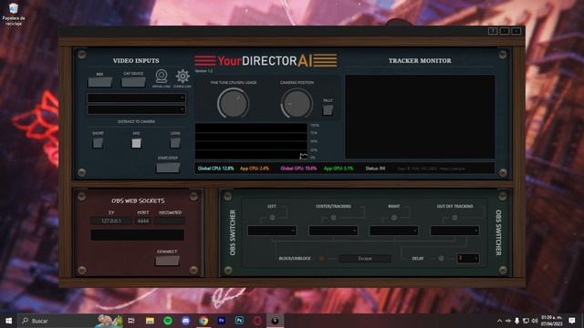584x328 pixels.
Task: Toggle the Tally switch
Action: tap(328, 110)
